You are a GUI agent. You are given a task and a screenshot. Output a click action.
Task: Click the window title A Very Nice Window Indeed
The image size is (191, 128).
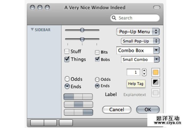[x=95, y=8]
